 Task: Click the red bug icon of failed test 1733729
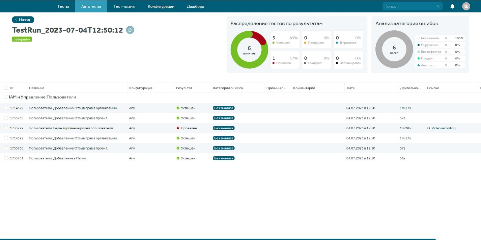(x=178, y=128)
